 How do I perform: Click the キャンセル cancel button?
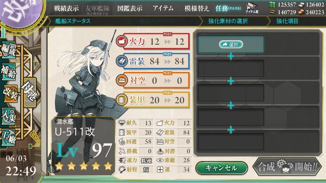tap(222, 168)
